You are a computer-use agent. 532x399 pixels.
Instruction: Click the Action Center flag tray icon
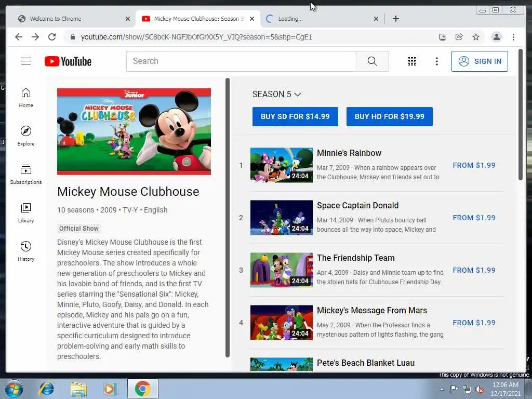pyautogui.click(x=454, y=389)
